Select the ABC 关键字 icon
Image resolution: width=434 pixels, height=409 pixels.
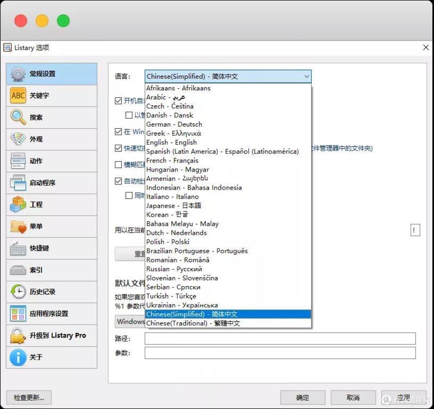coord(18,96)
